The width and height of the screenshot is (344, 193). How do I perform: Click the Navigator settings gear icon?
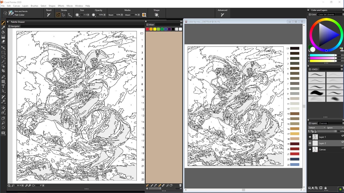click(x=9, y=185)
